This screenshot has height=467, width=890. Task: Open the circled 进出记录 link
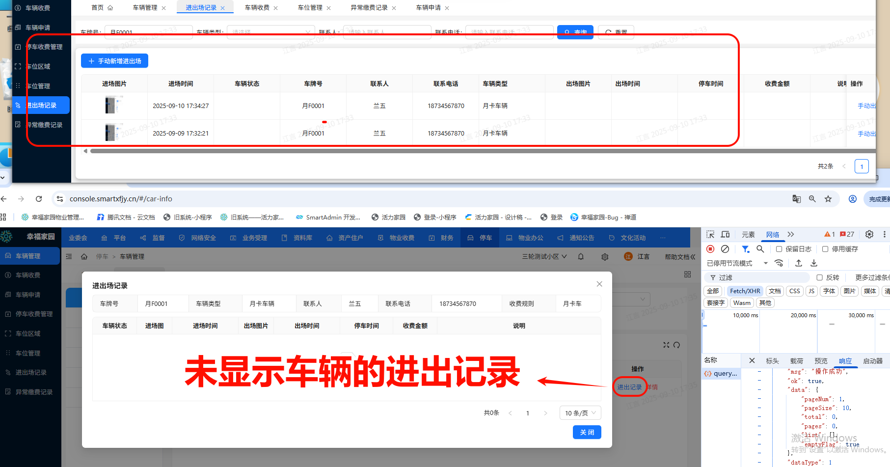(x=630, y=387)
